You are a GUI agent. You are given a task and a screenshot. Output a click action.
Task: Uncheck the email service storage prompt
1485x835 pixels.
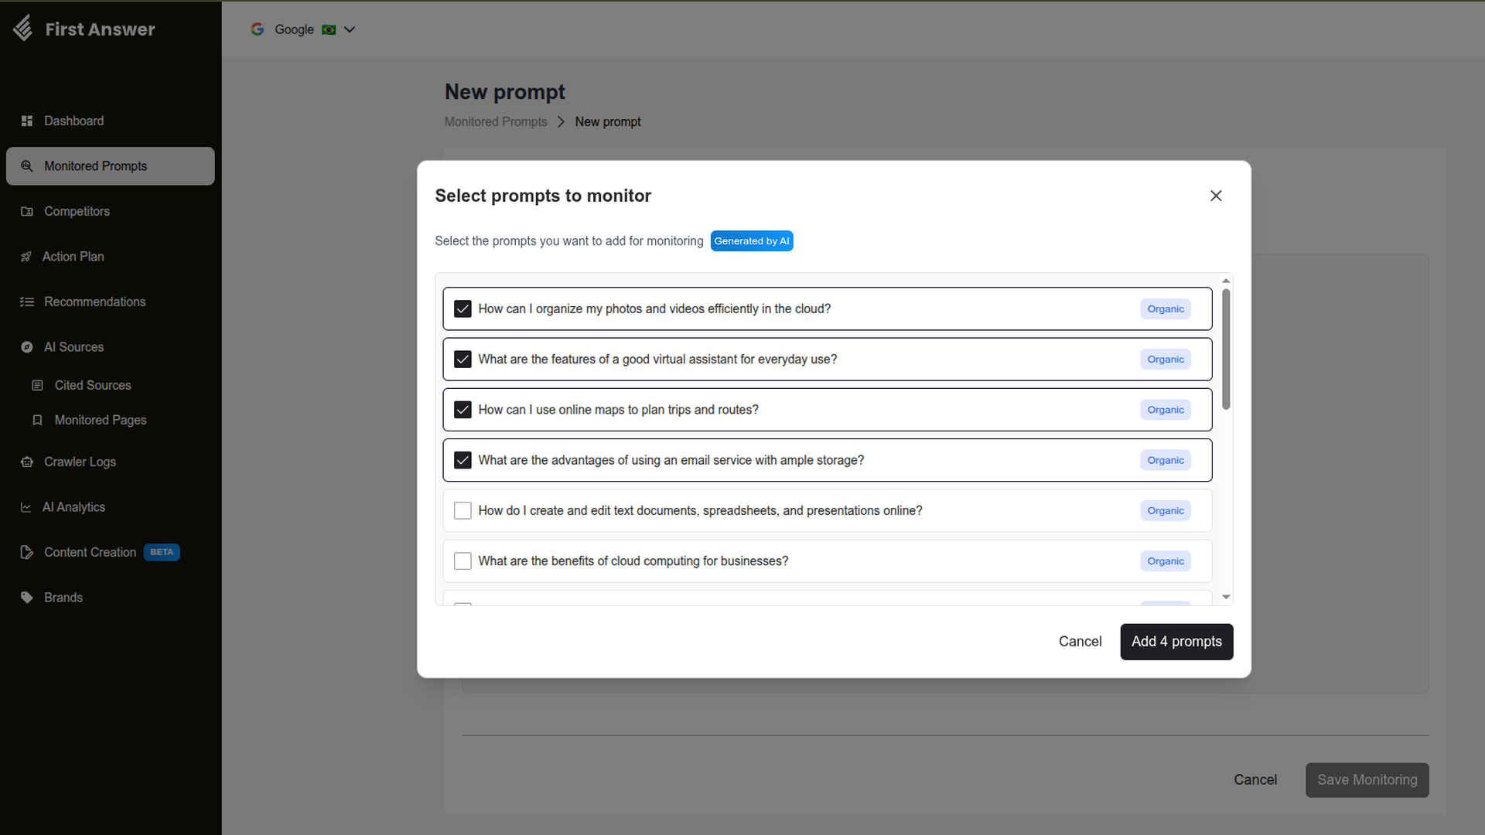point(463,461)
